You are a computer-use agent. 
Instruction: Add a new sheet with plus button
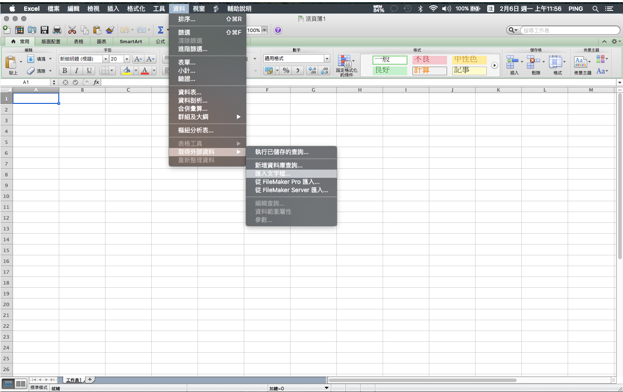(x=90, y=379)
